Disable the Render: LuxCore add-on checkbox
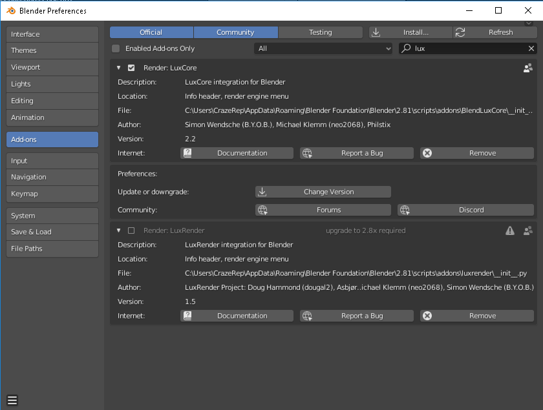Viewport: 543px width, 410px height. tap(131, 68)
